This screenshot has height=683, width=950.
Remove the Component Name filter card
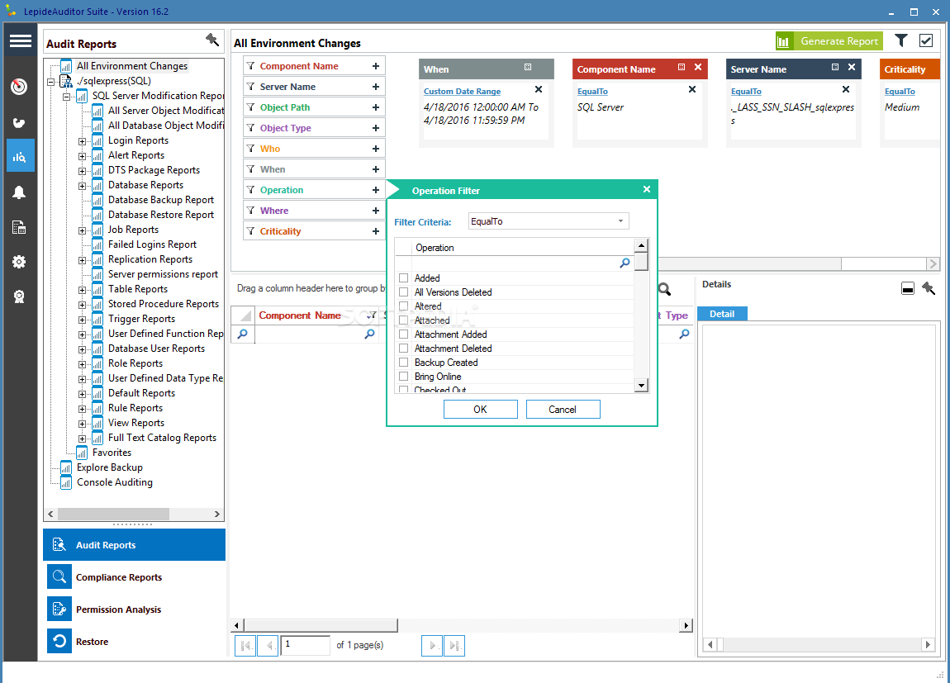[x=698, y=67]
